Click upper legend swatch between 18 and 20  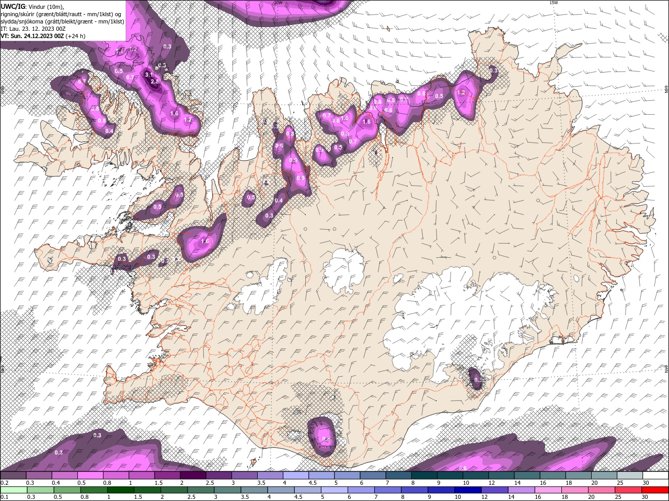[x=579, y=476]
